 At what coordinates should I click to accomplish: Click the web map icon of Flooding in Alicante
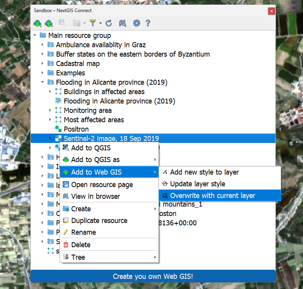click(58, 101)
